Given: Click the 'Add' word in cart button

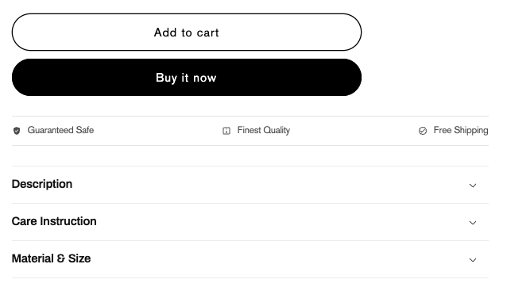Looking at the screenshot, I should pyautogui.click(x=165, y=33).
